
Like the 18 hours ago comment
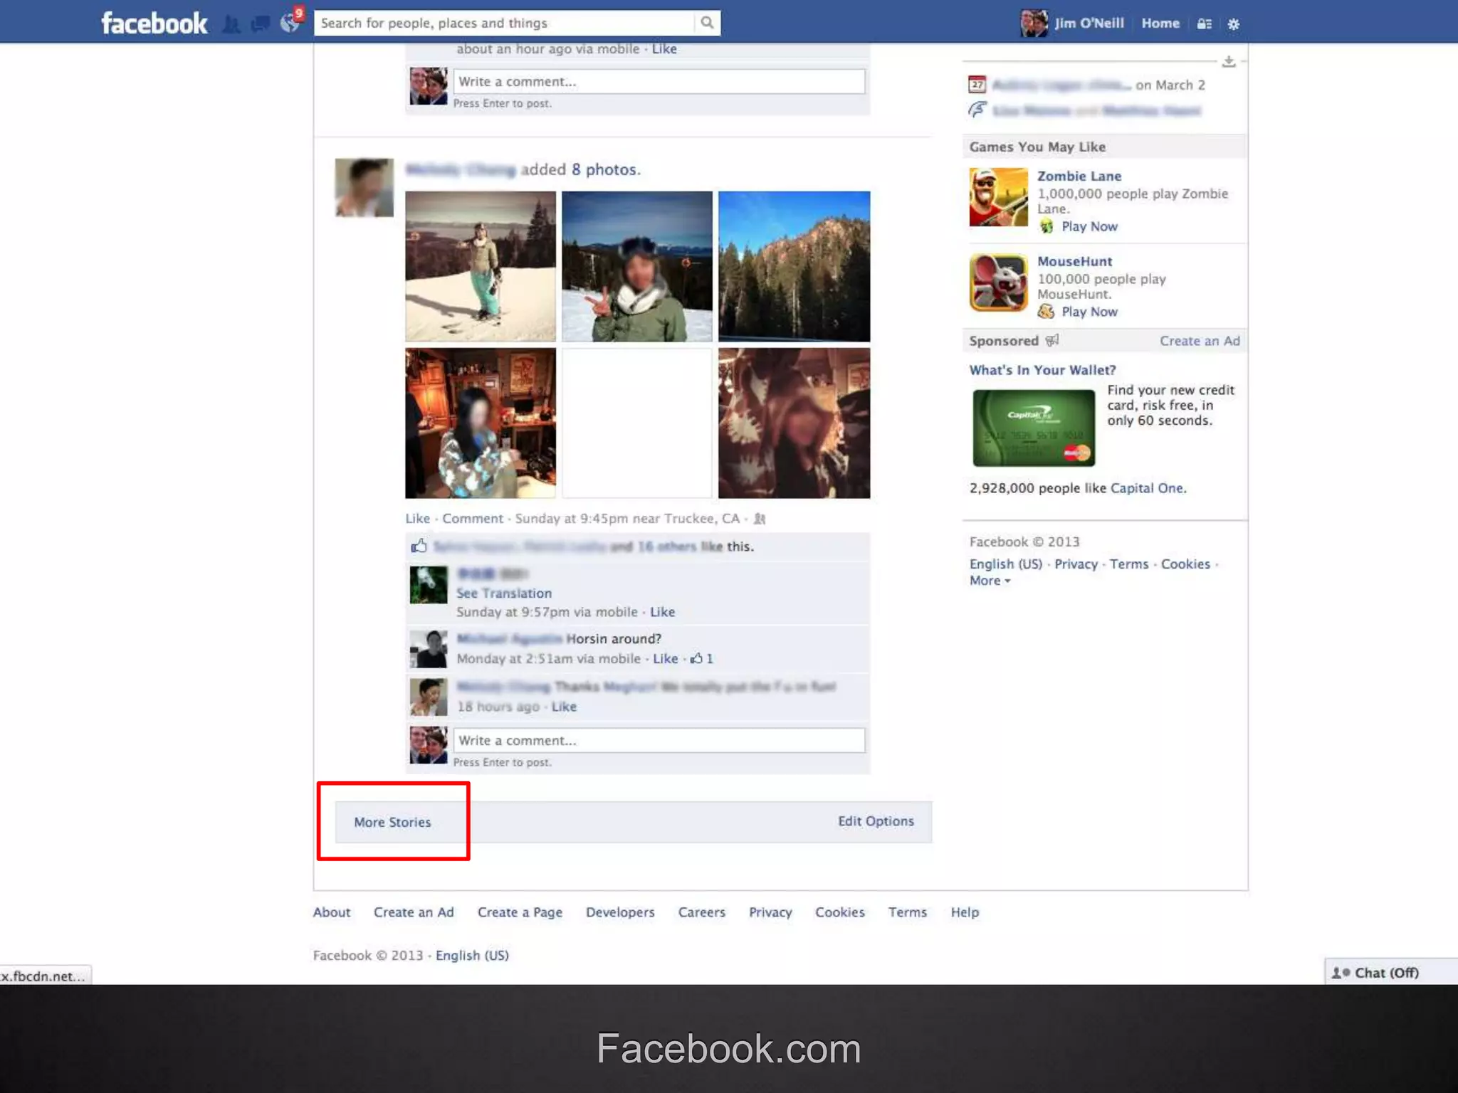pos(564,707)
